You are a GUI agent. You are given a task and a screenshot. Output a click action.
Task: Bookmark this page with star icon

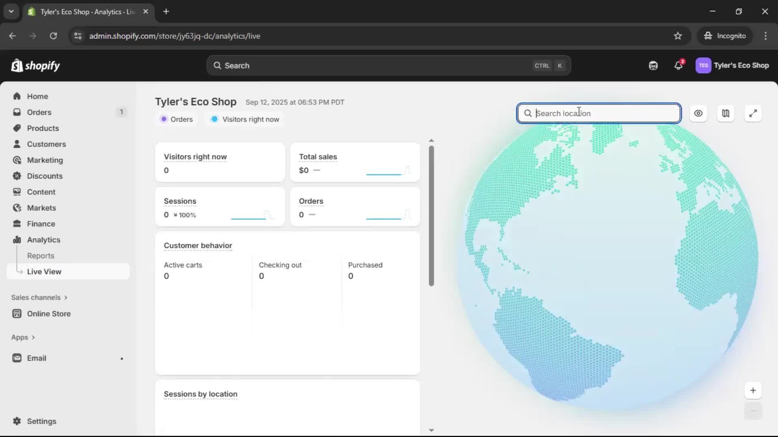(x=678, y=36)
